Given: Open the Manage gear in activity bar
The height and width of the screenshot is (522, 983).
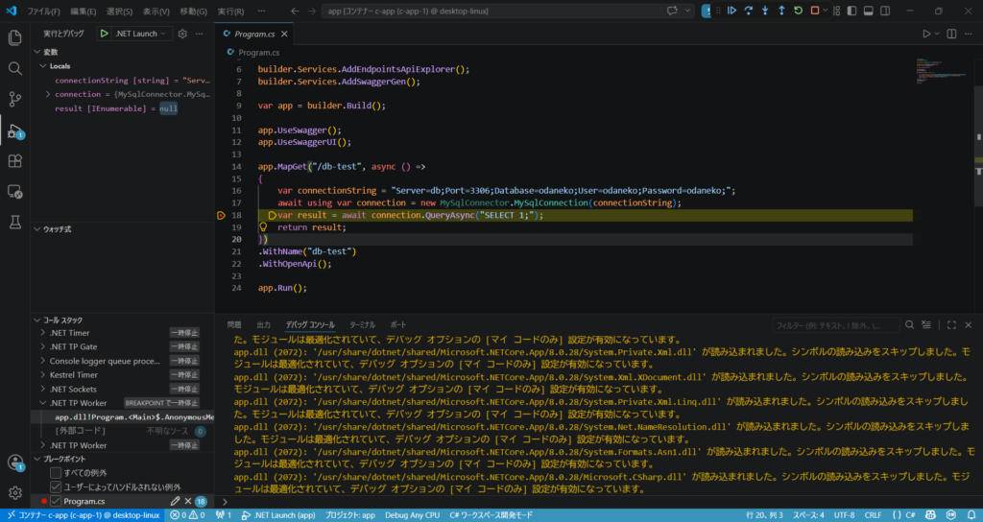Looking at the screenshot, I should click(x=15, y=492).
